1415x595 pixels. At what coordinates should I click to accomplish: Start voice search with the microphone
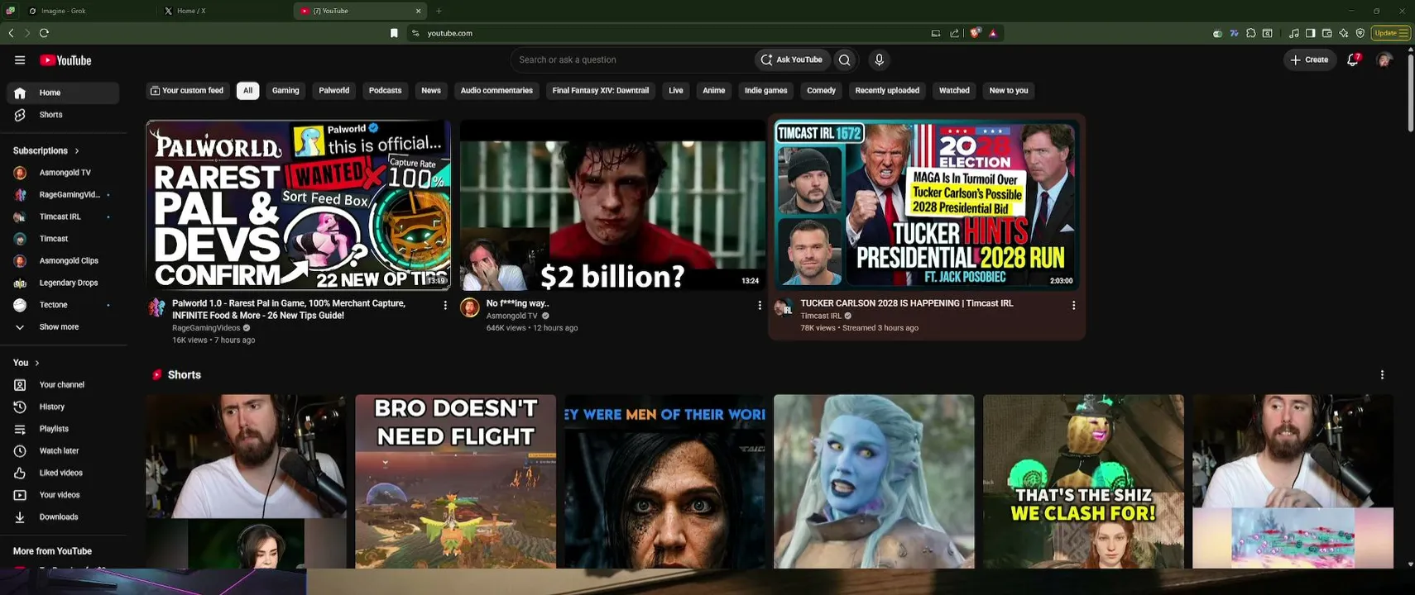879,59
